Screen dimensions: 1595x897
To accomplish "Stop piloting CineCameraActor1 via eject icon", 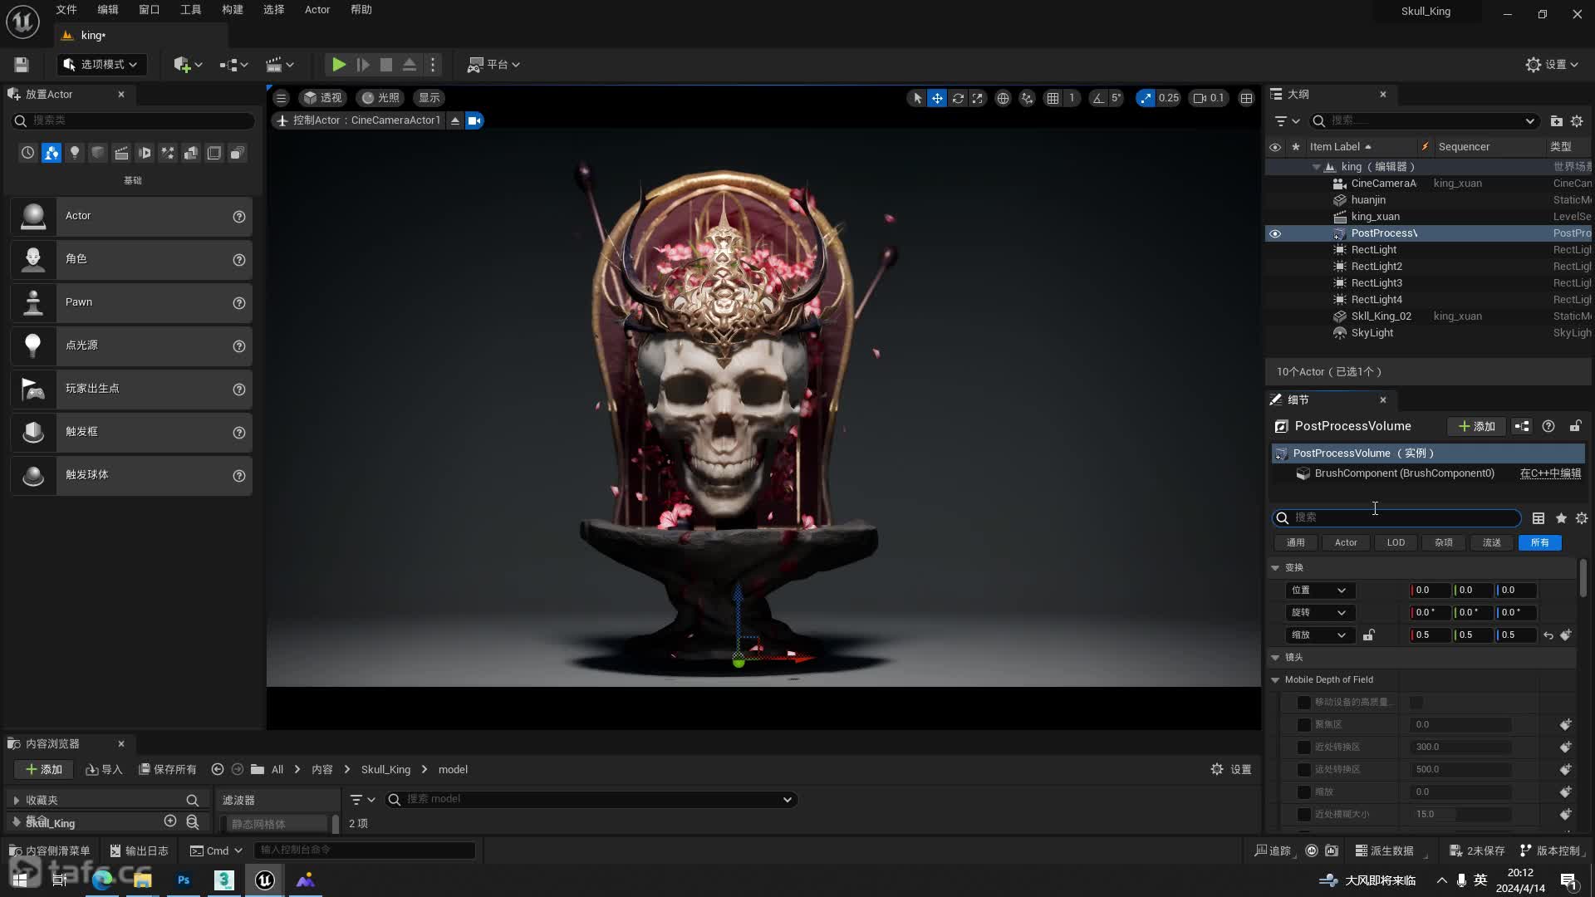I will [455, 120].
